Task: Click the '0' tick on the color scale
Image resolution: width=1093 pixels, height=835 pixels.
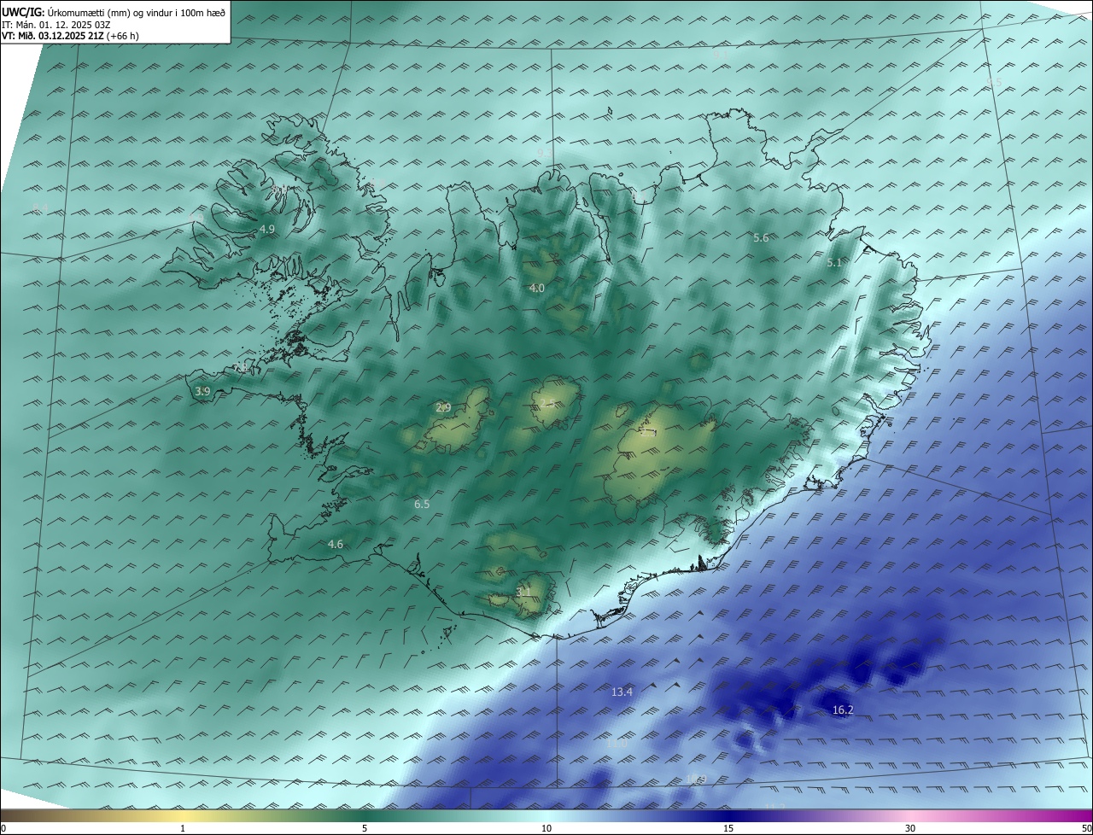Action: coord(3,829)
